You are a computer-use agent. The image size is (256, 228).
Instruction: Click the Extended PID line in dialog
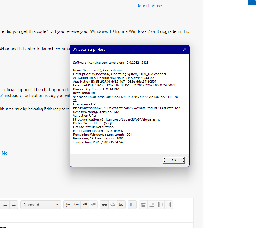[x=124, y=85]
